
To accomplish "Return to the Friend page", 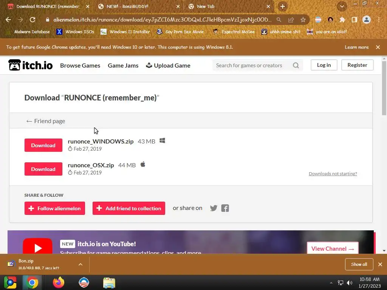I will (46, 121).
